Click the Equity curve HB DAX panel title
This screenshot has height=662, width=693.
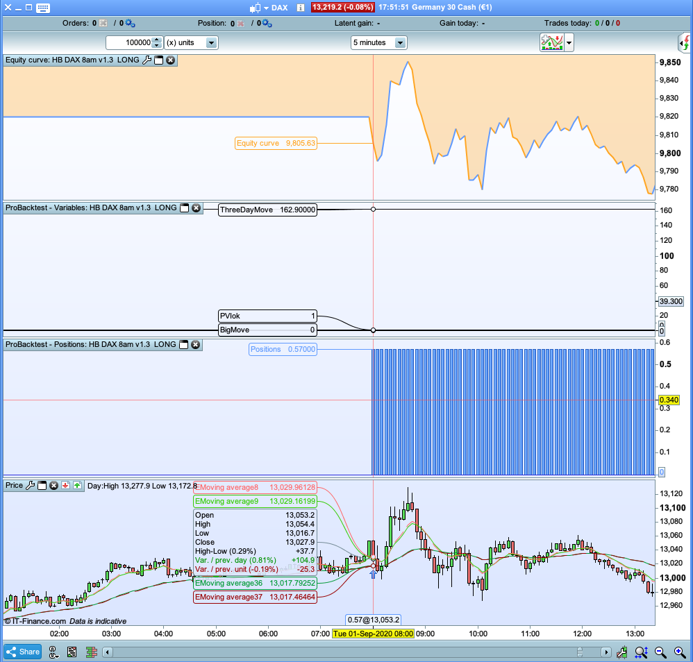[x=72, y=60]
